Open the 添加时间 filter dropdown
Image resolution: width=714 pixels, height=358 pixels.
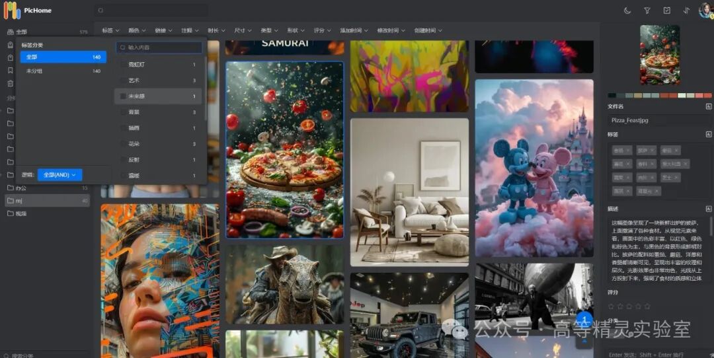pos(354,30)
